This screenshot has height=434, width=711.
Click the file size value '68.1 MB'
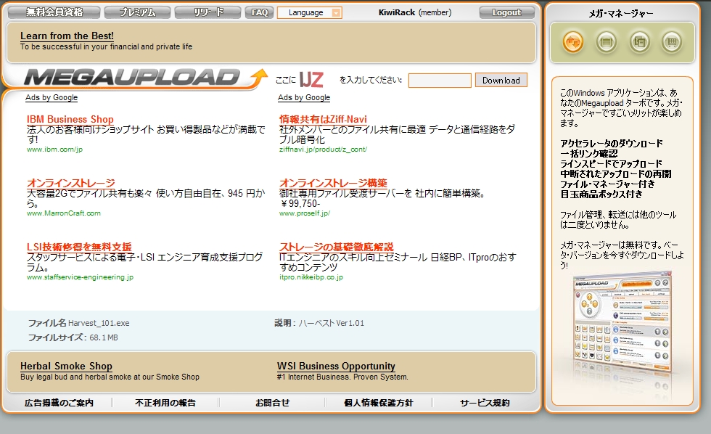click(104, 338)
